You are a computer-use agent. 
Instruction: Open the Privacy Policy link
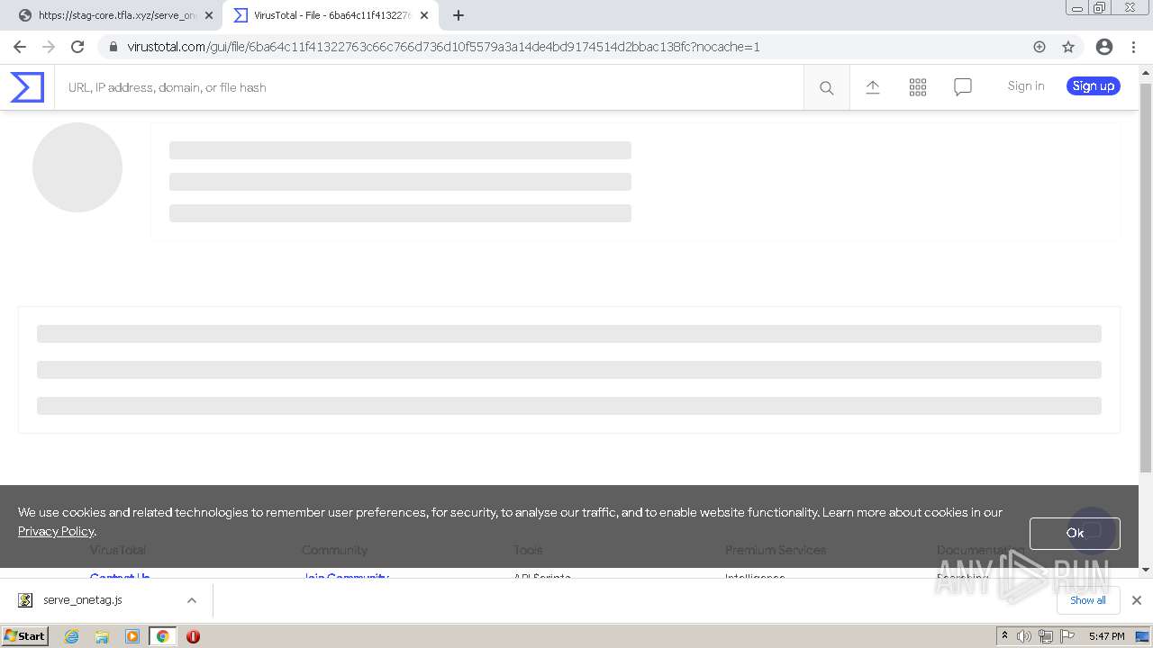(x=56, y=531)
